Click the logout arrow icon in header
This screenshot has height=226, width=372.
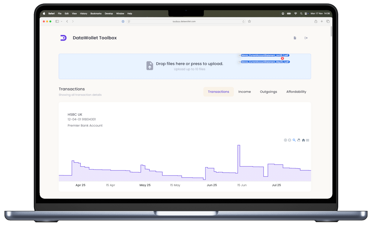click(x=306, y=38)
